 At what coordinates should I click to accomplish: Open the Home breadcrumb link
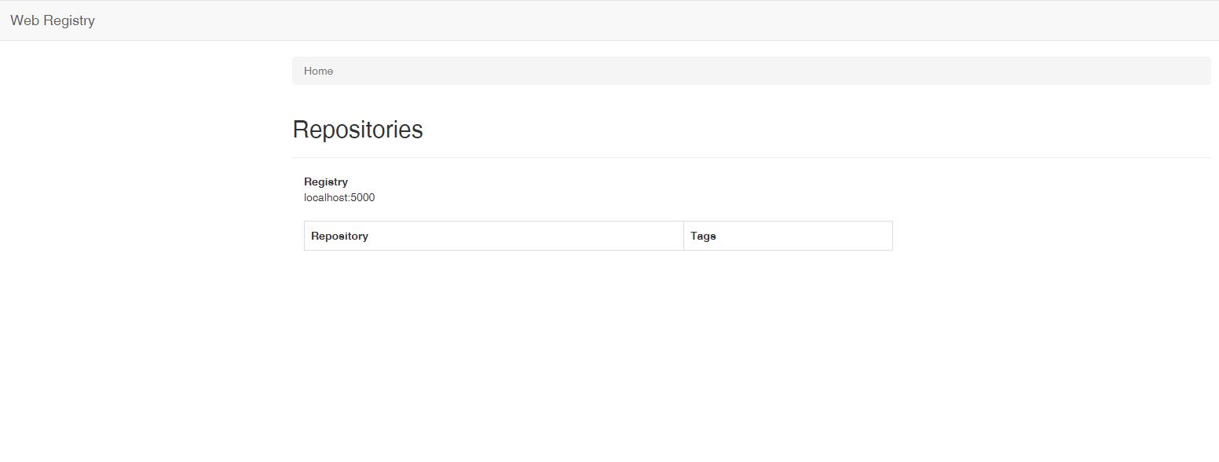(318, 71)
